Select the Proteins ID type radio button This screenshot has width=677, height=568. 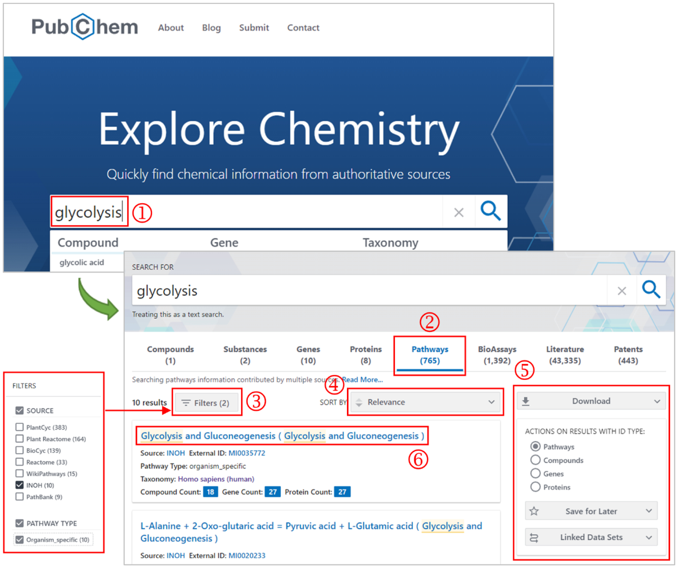coord(535,487)
